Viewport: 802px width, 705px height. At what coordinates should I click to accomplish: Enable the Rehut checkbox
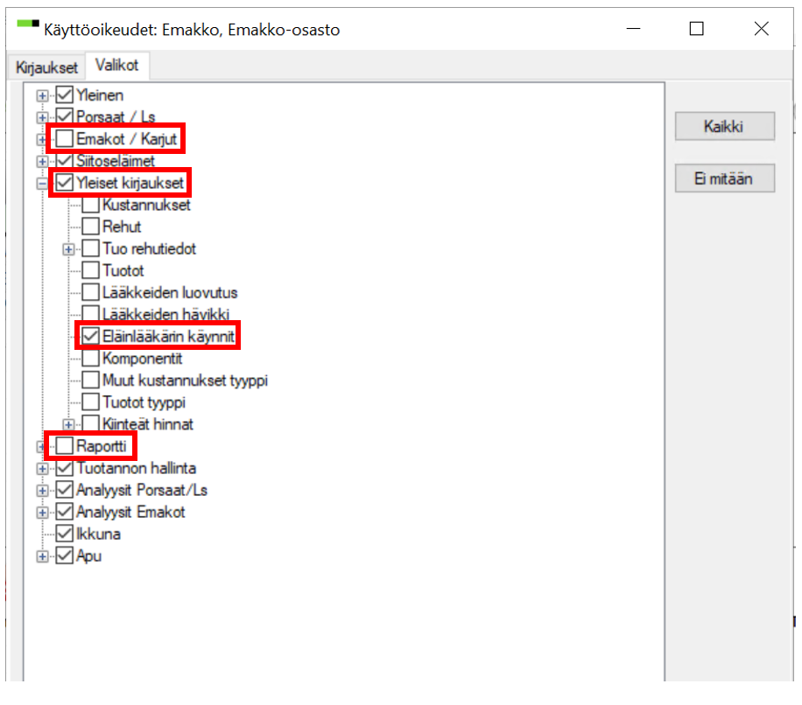click(x=90, y=227)
